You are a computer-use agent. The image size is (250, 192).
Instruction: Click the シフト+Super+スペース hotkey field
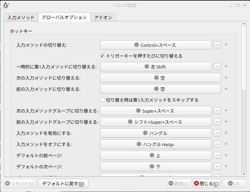156,122
